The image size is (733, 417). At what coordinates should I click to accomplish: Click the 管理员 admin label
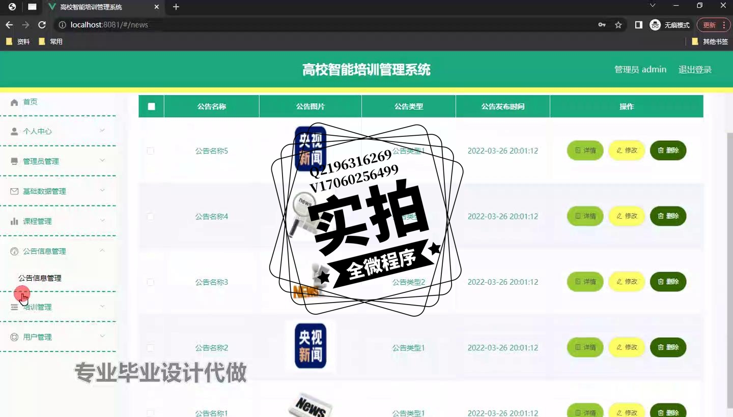pyautogui.click(x=640, y=70)
